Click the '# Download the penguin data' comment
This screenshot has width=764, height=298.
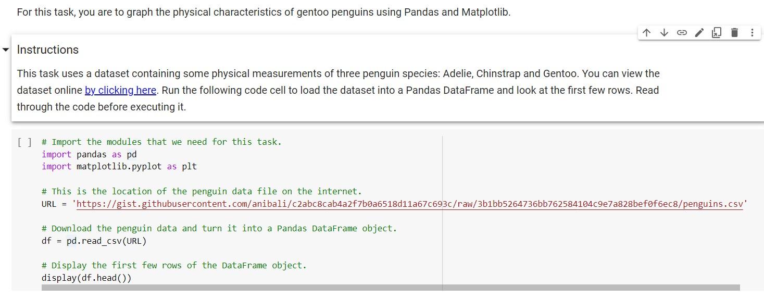219,228
